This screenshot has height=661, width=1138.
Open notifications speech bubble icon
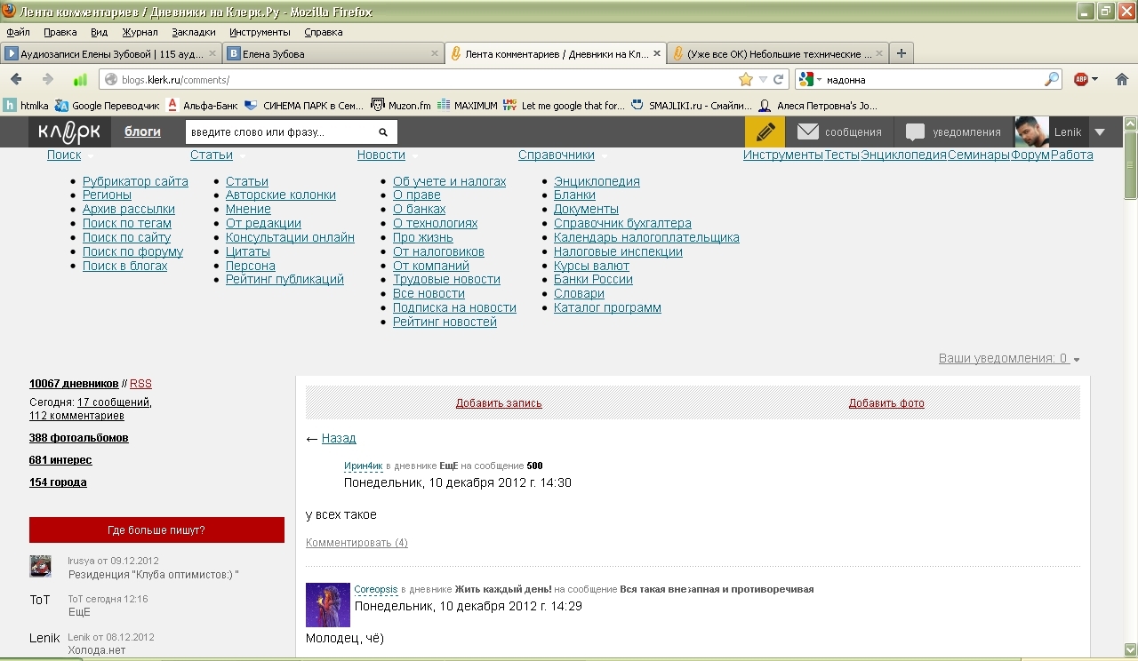click(x=915, y=132)
